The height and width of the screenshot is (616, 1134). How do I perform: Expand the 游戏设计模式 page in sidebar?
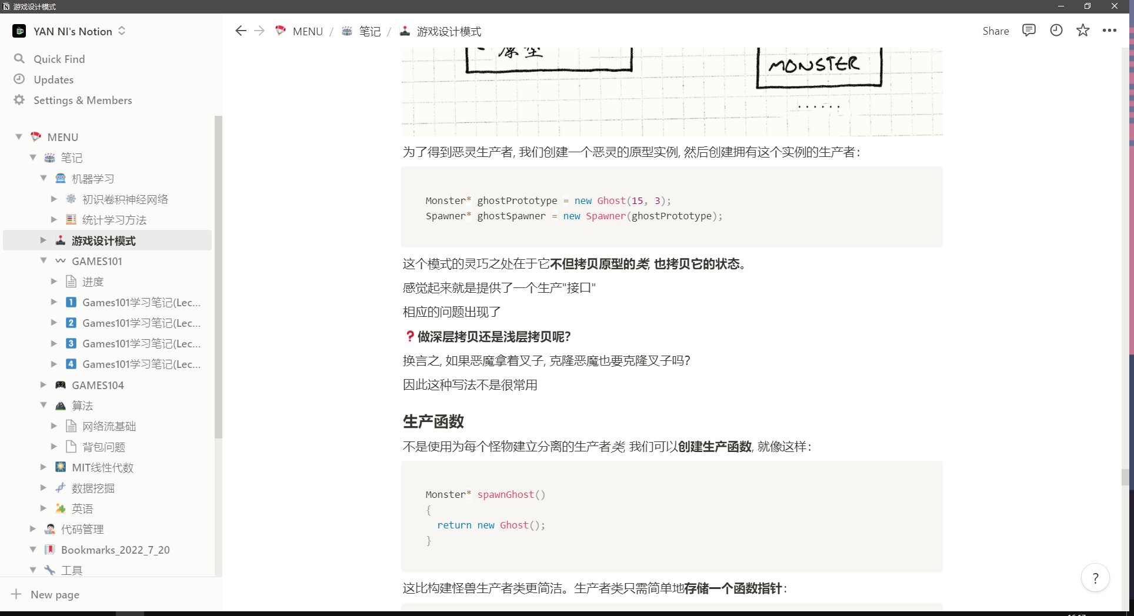click(x=43, y=240)
